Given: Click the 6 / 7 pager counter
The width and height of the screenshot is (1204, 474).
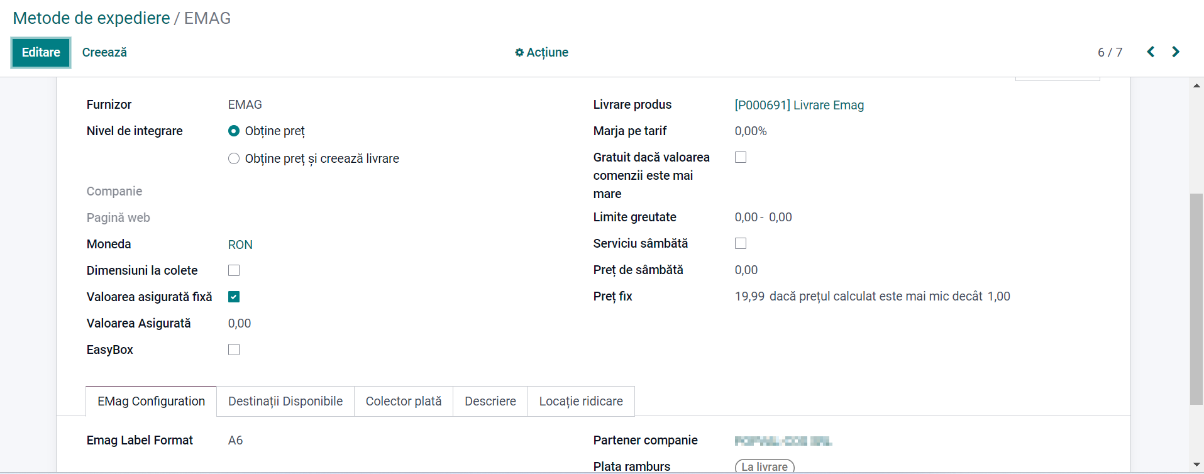Looking at the screenshot, I should (x=1110, y=52).
